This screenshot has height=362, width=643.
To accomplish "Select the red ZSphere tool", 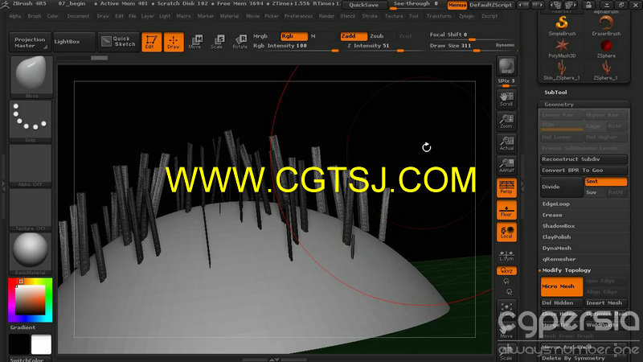I will point(606,48).
